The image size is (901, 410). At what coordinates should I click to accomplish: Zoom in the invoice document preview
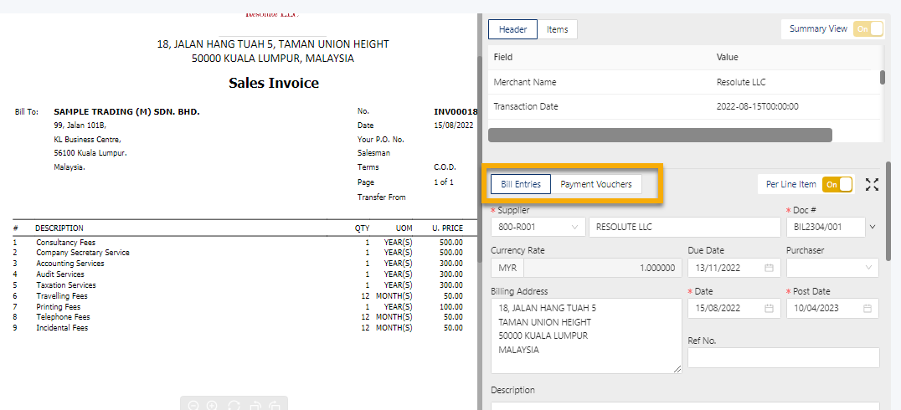click(x=212, y=406)
